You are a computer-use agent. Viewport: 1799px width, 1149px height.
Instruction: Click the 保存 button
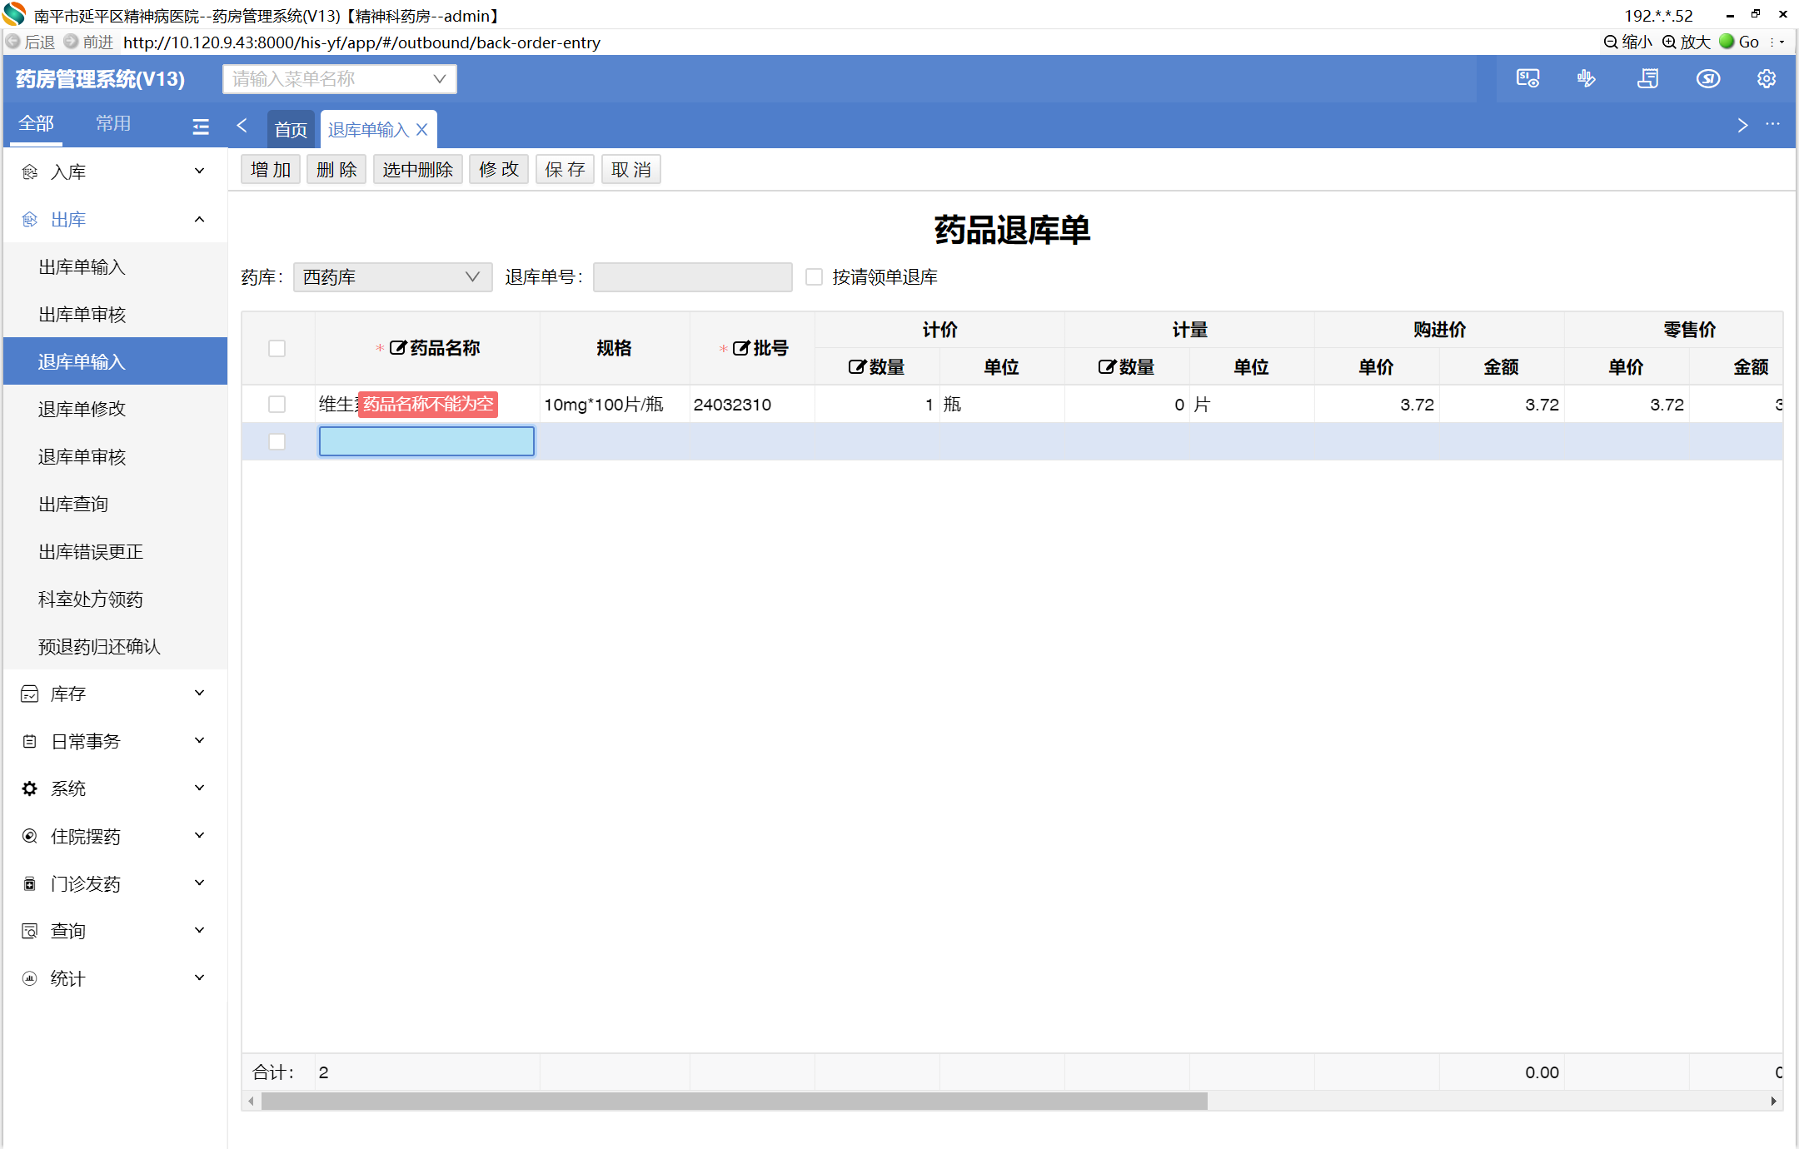point(565,170)
